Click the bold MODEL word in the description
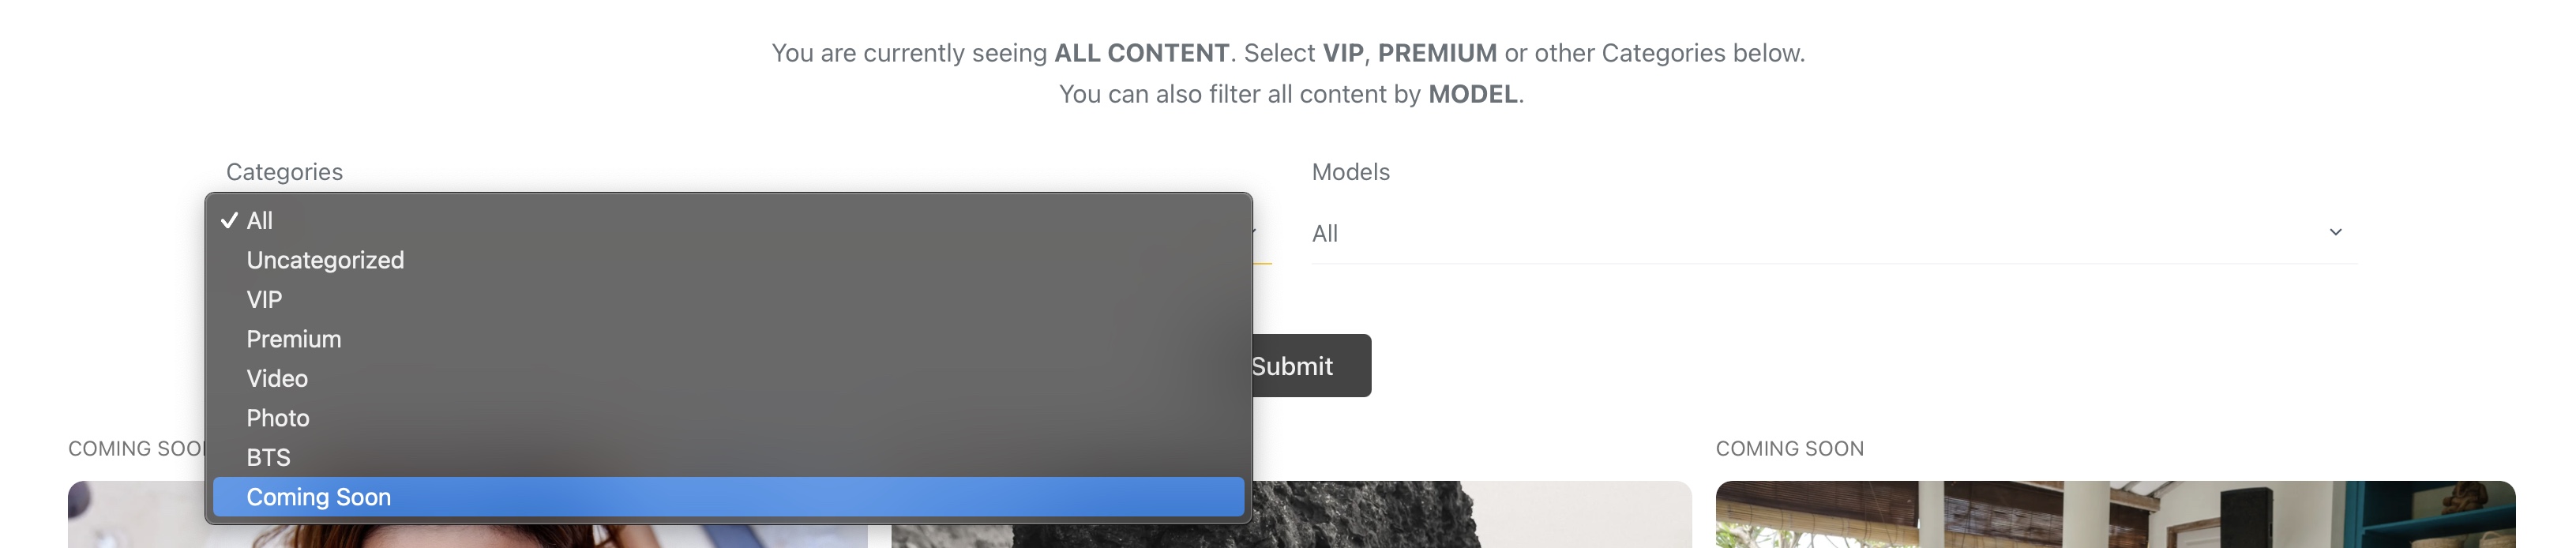The width and height of the screenshot is (2576, 548). click(x=1472, y=94)
